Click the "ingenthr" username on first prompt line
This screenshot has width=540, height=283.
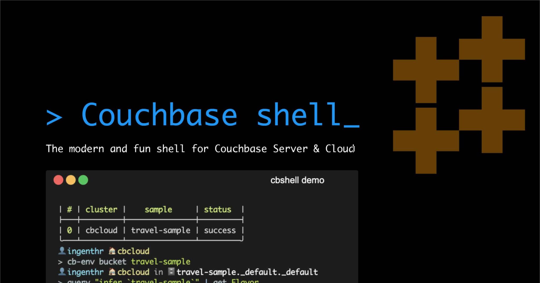tap(85, 251)
